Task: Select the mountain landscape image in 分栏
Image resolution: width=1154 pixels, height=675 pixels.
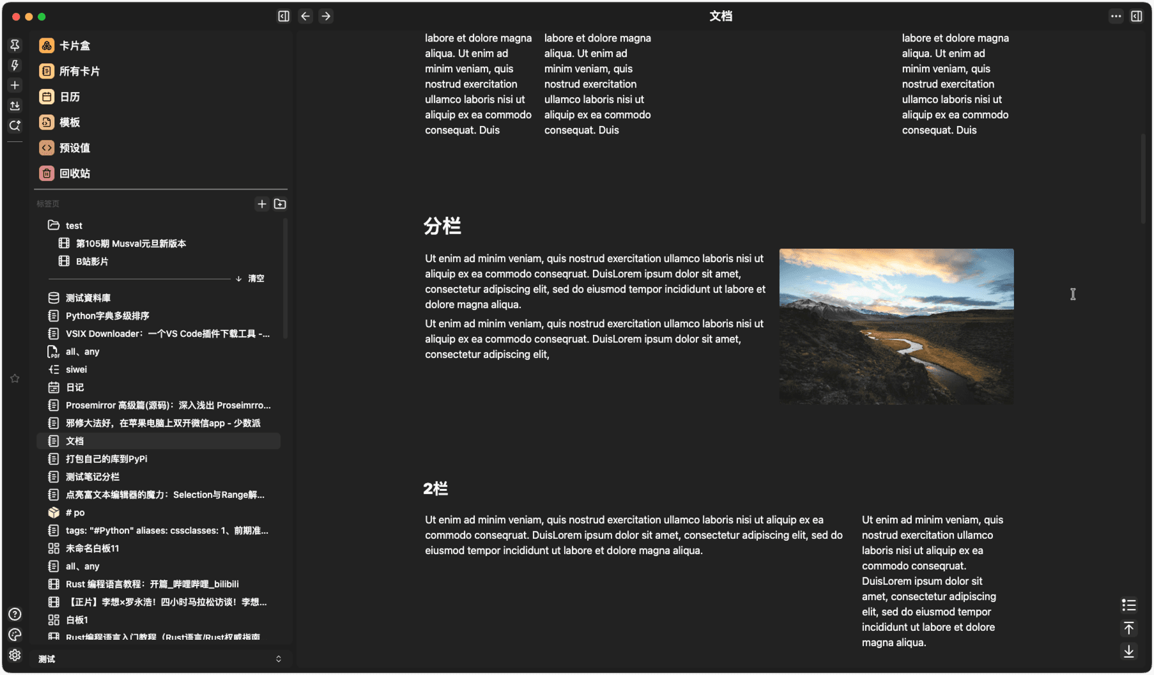Action: tap(895, 326)
